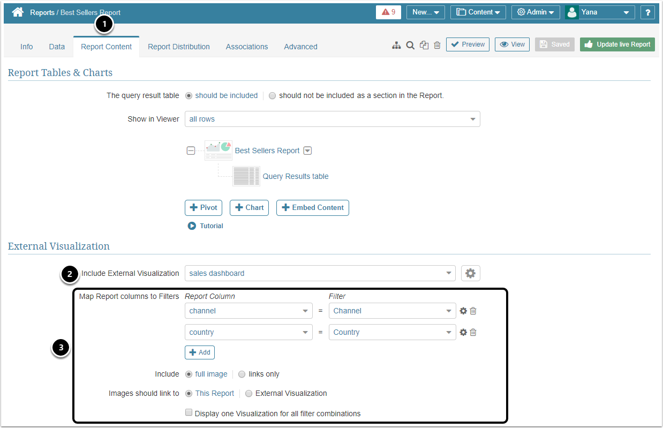Collapse the Best Sellers Report tree node

[191, 151]
